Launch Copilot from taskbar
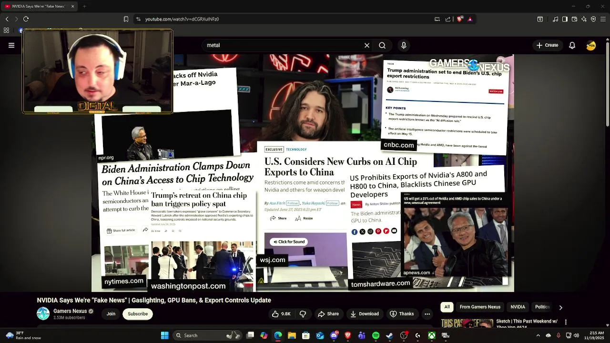The image size is (610, 343). point(264,335)
